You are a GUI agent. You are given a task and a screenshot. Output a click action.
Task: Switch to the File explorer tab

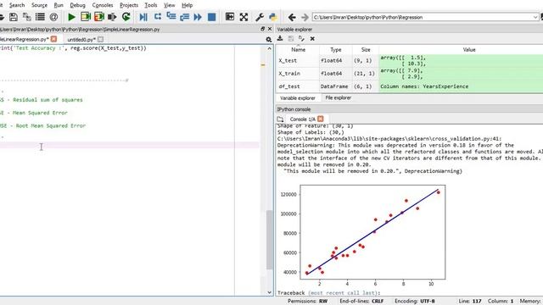[x=338, y=98]
